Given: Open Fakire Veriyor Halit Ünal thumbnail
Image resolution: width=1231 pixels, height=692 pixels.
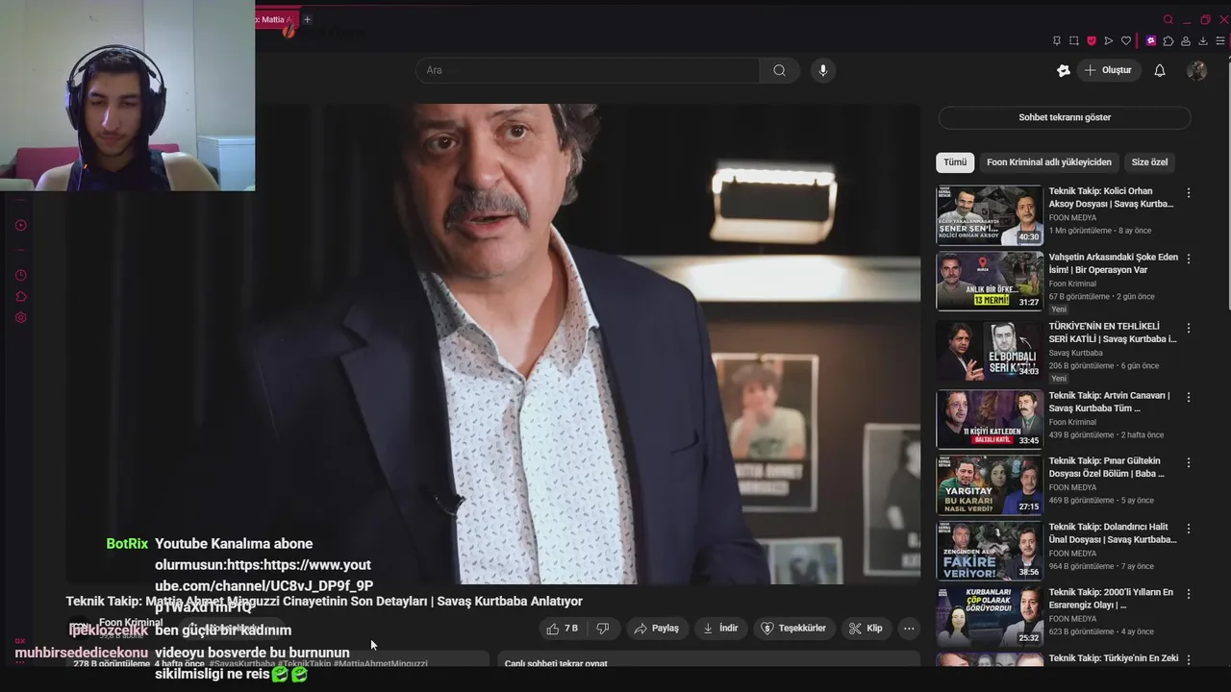Looking at the screenshot, I should [989, 551].
